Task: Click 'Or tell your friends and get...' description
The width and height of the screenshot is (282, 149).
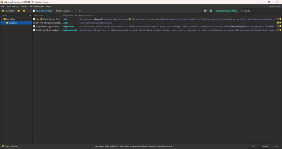Action: tap(48, 30)
